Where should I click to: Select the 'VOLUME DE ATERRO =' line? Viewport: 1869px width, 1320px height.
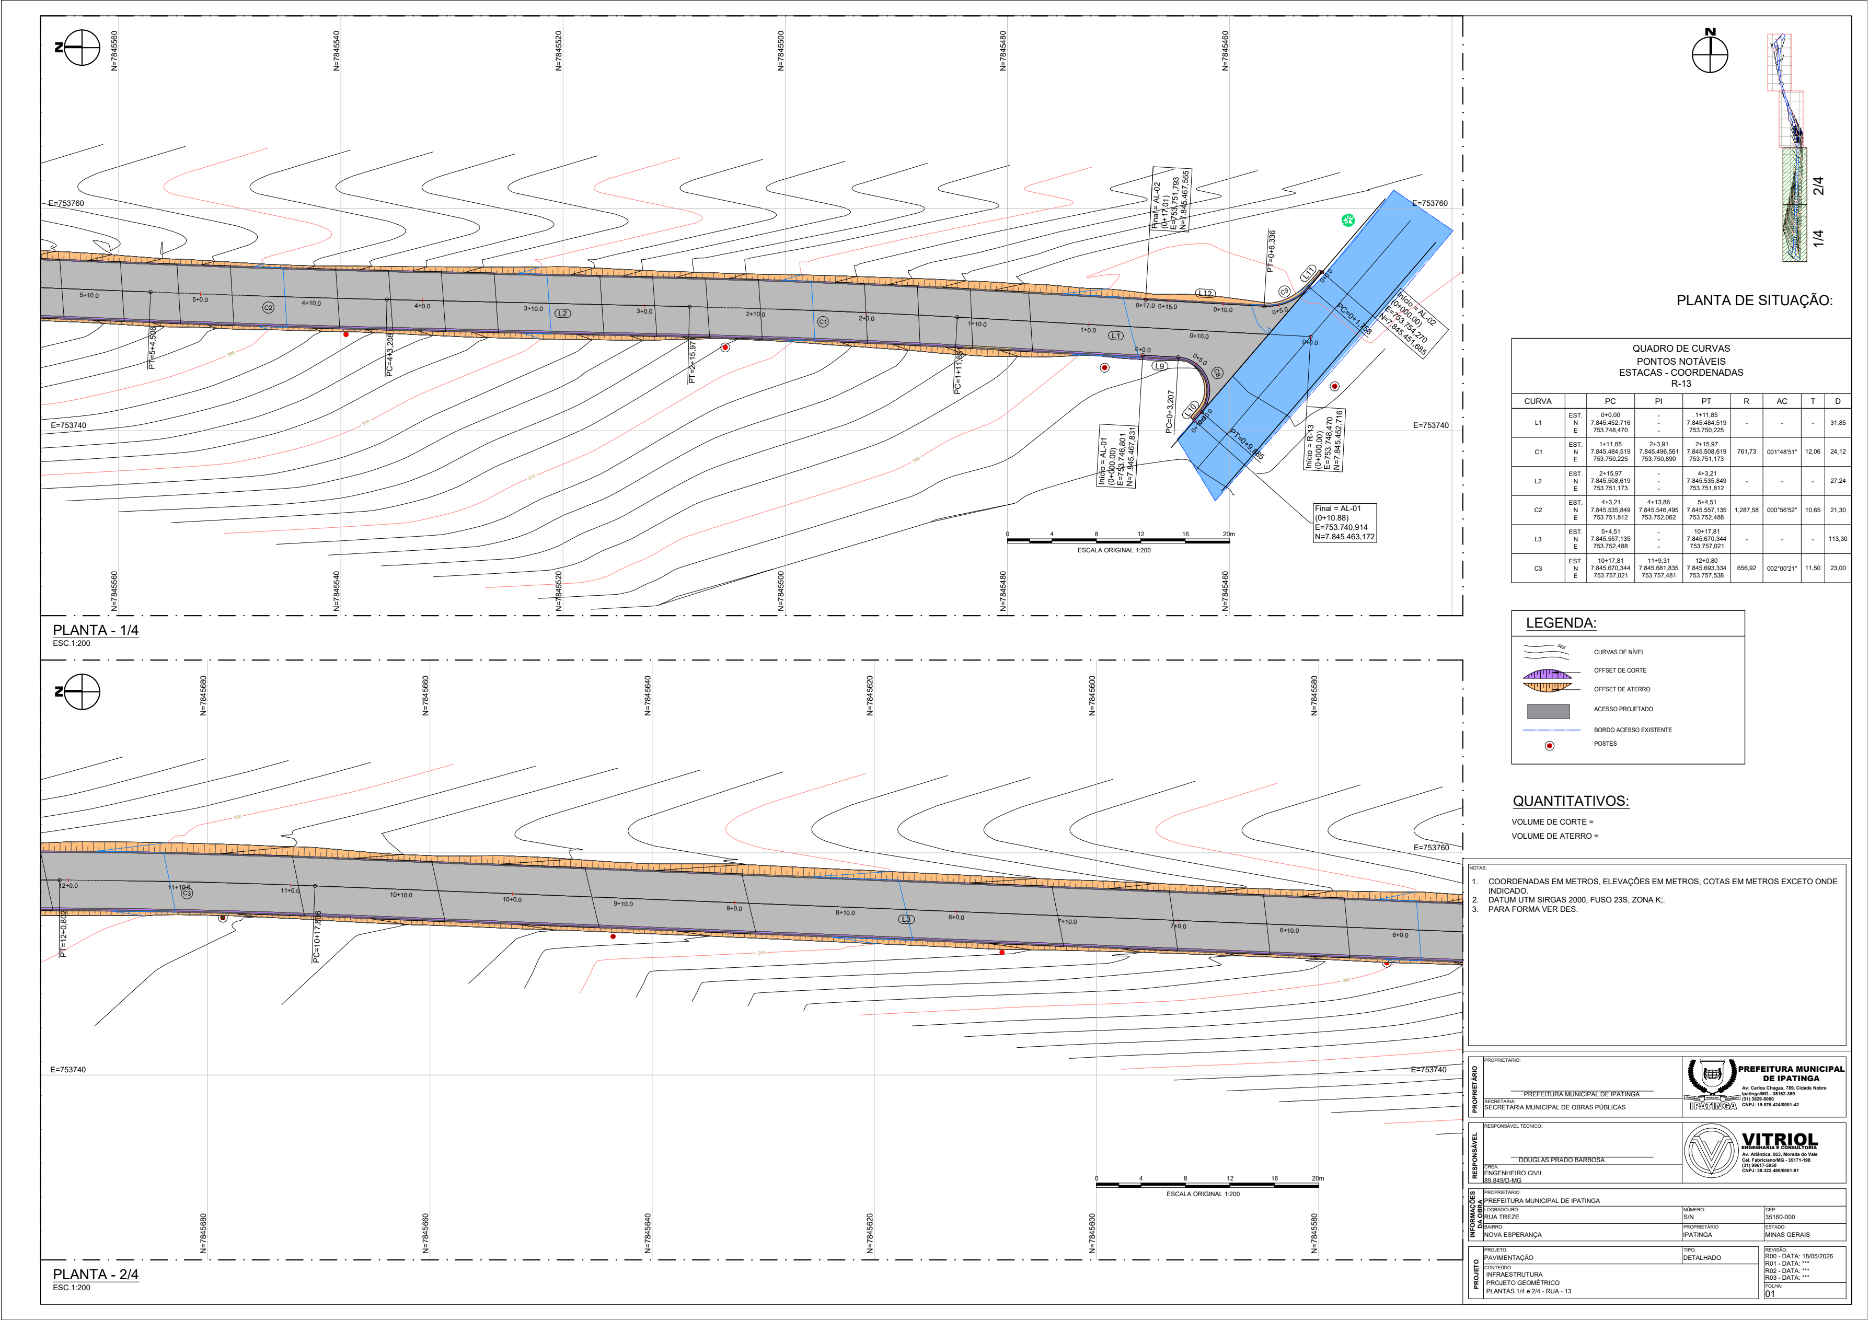[x=1555, y=836]
